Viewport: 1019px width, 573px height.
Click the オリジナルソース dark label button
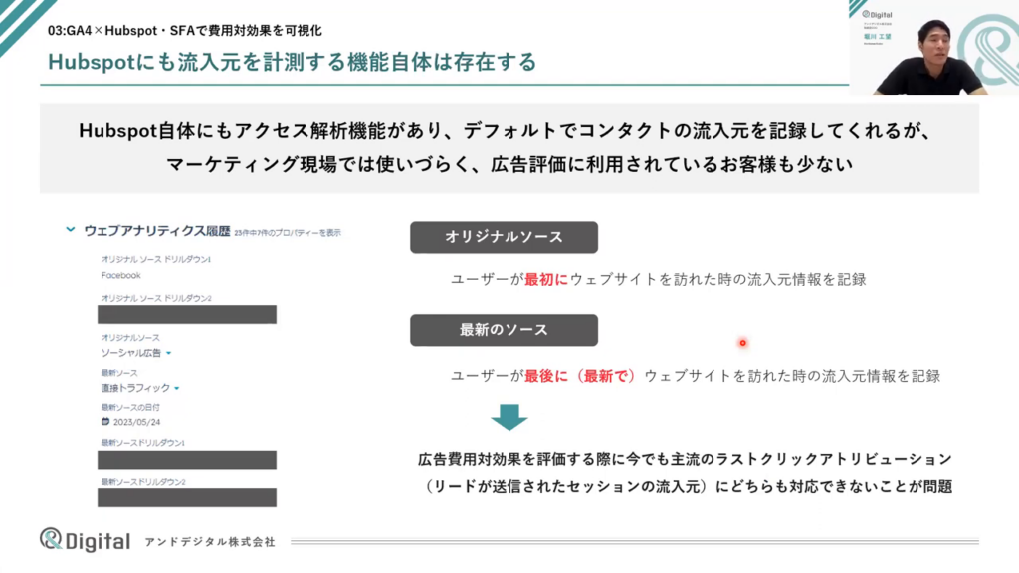pyautogui.click(x=504, y=237)
